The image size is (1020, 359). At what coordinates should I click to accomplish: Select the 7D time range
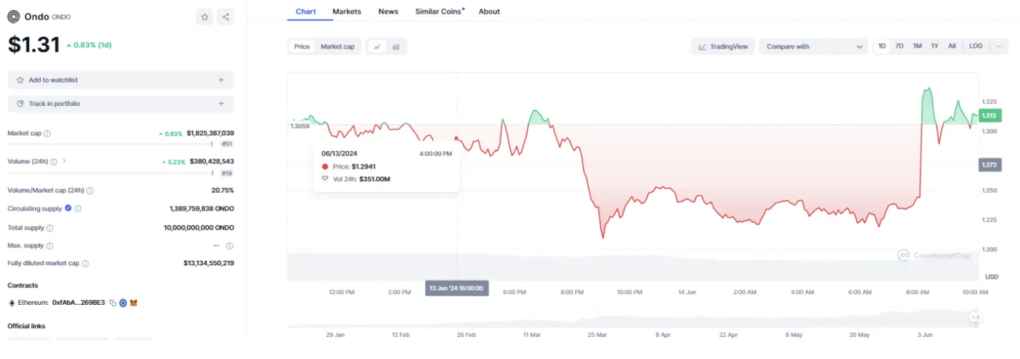point(899,46)
